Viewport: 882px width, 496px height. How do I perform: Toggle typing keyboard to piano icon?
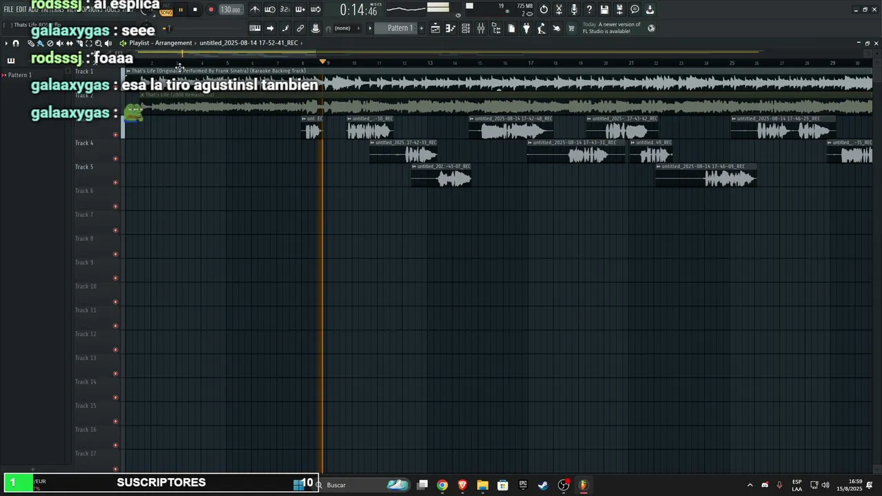point(255,28)
